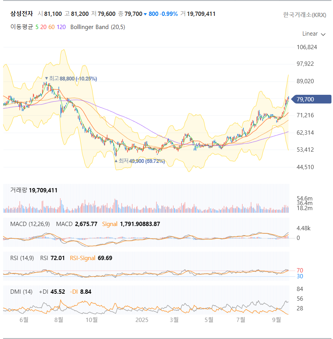This screenshot has width=333, height=339.
Task: Click the 10월 date axis label
Action: 92,320
